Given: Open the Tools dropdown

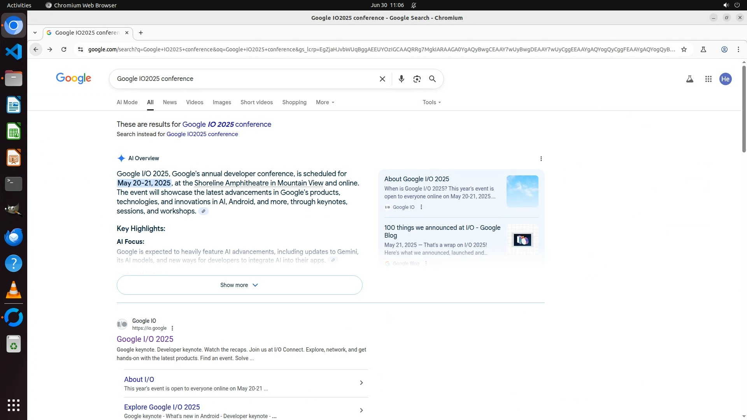Looking at the screenshot, I should point(431,102).
